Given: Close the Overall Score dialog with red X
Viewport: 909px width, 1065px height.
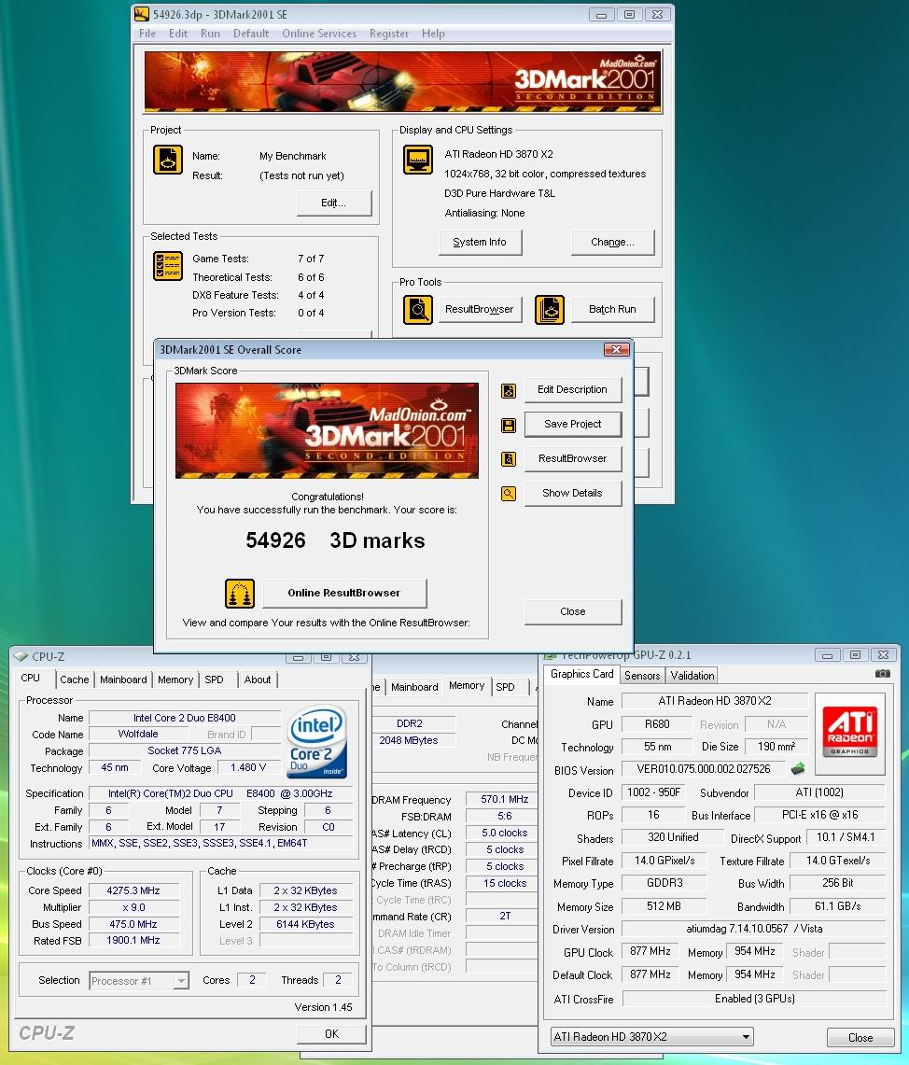Looking at the screenshot, I should 616,349.
